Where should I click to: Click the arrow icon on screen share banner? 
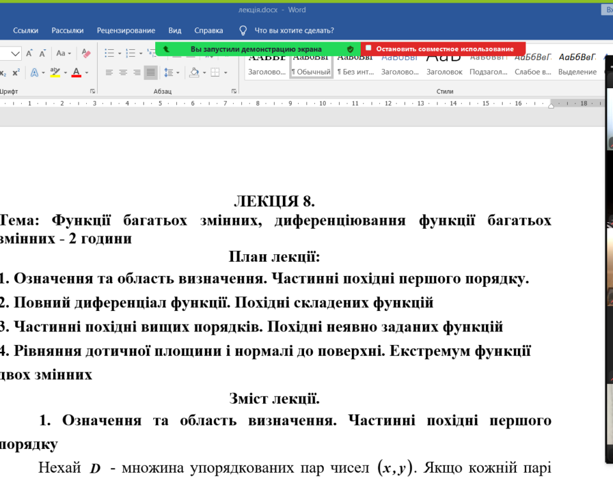(166, 49)
